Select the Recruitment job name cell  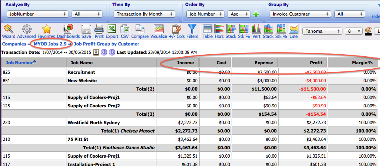coord(111,72)
